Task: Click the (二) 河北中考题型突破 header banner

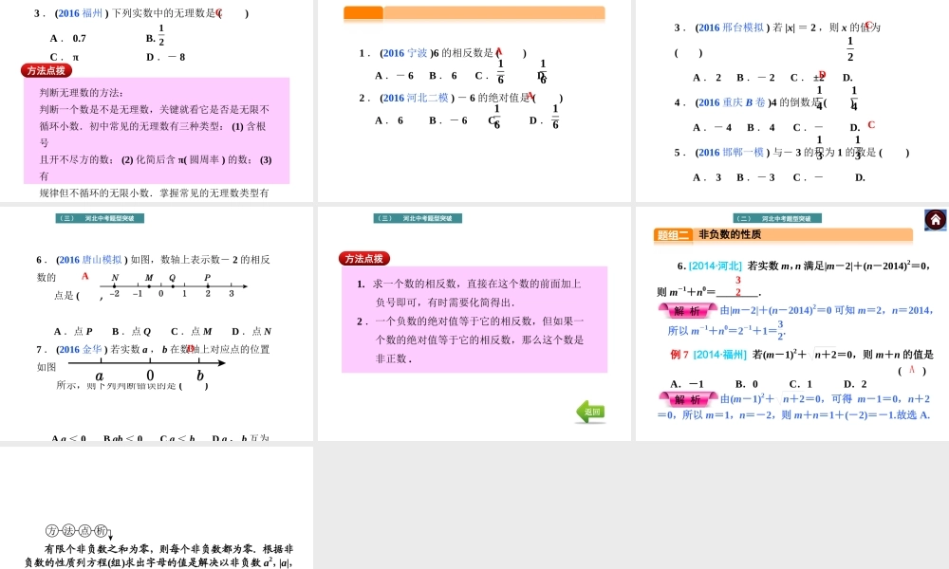Action: point(777,218)
